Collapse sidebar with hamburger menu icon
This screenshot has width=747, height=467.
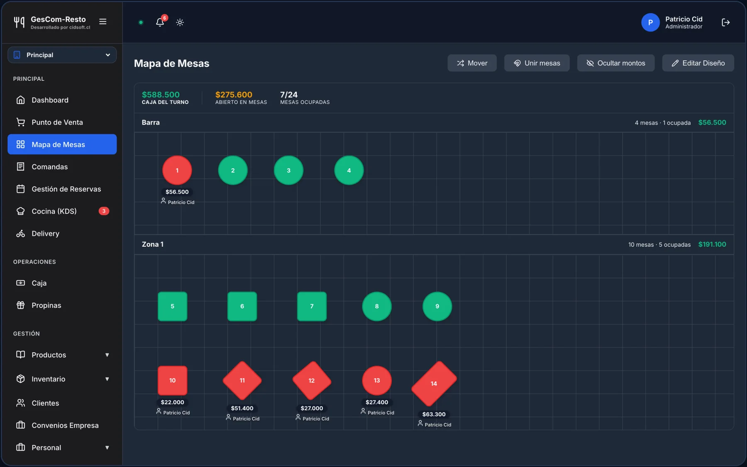(x=103, y=22)
